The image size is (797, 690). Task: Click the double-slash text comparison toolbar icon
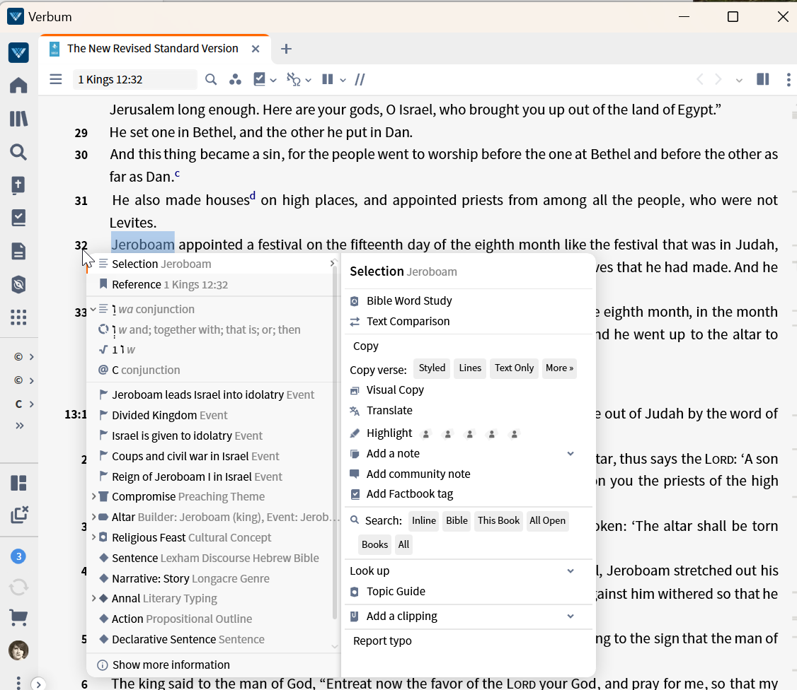point(360,79)
